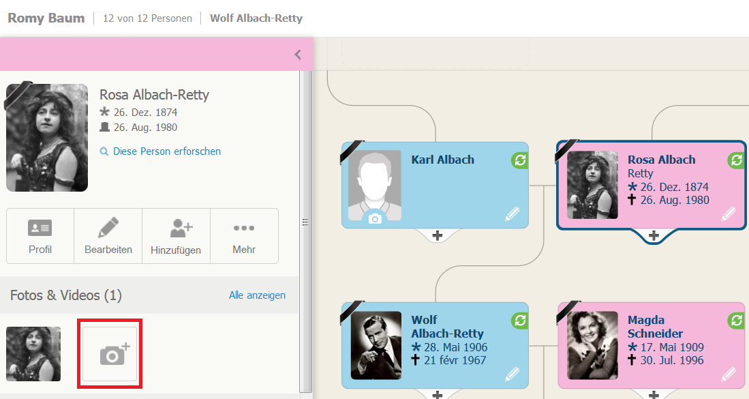Click the panel divider handle
Viewport: 749px width, 399px height.
coord(305,222)
